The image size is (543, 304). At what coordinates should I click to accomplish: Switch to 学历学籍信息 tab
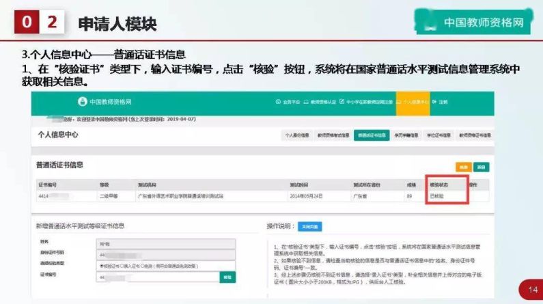[406, 135]
